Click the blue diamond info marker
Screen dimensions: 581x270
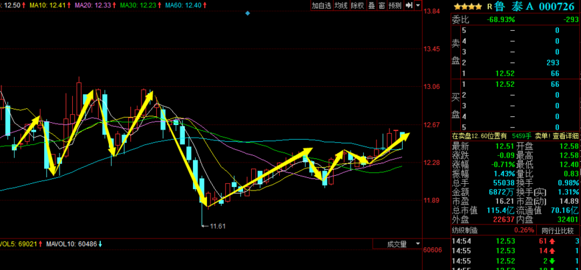248,13
